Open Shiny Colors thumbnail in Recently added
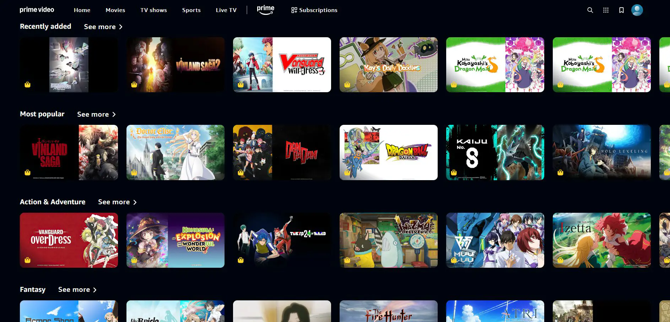 tap(69, 65)
